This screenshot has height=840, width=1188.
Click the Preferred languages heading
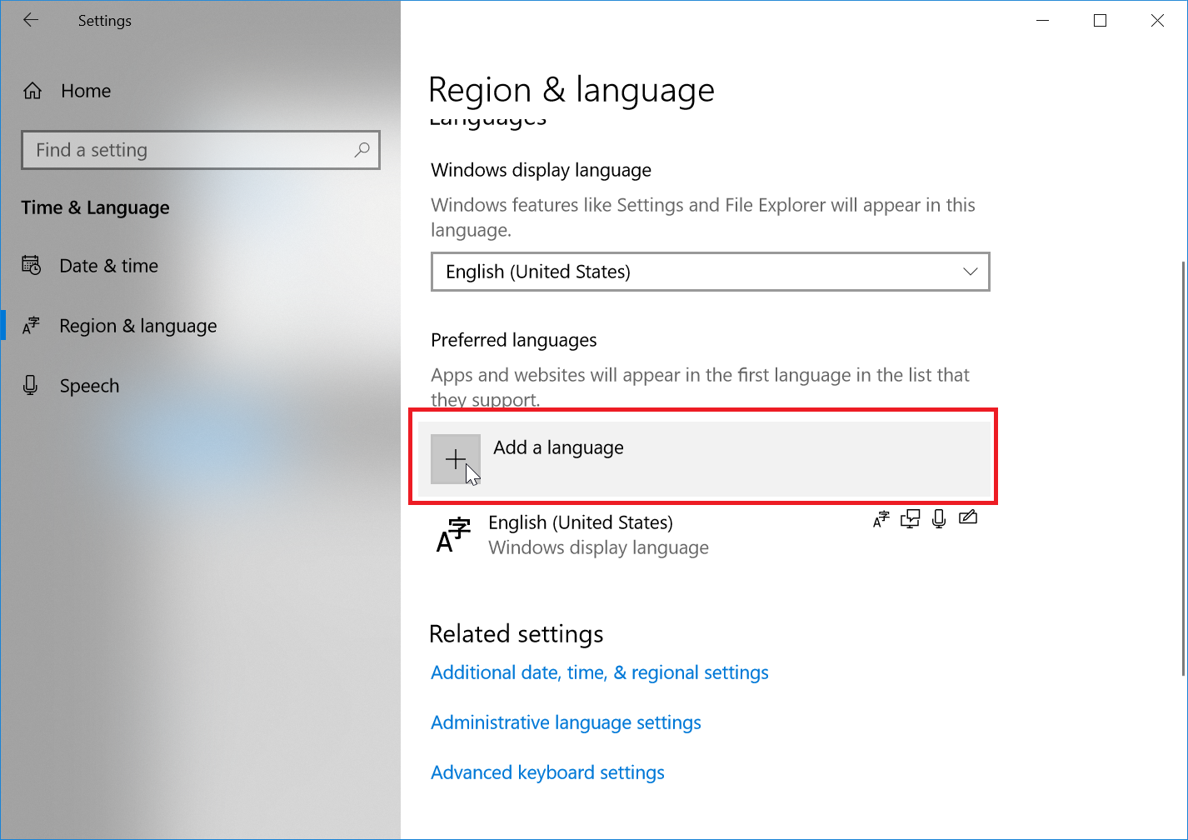tap(514, 340)
